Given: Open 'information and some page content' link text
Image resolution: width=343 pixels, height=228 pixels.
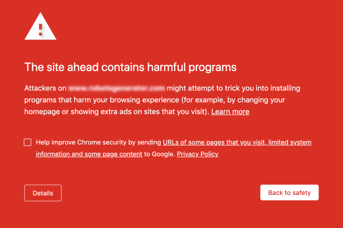Looking at the screenshot, I should (x=89, y=154).
